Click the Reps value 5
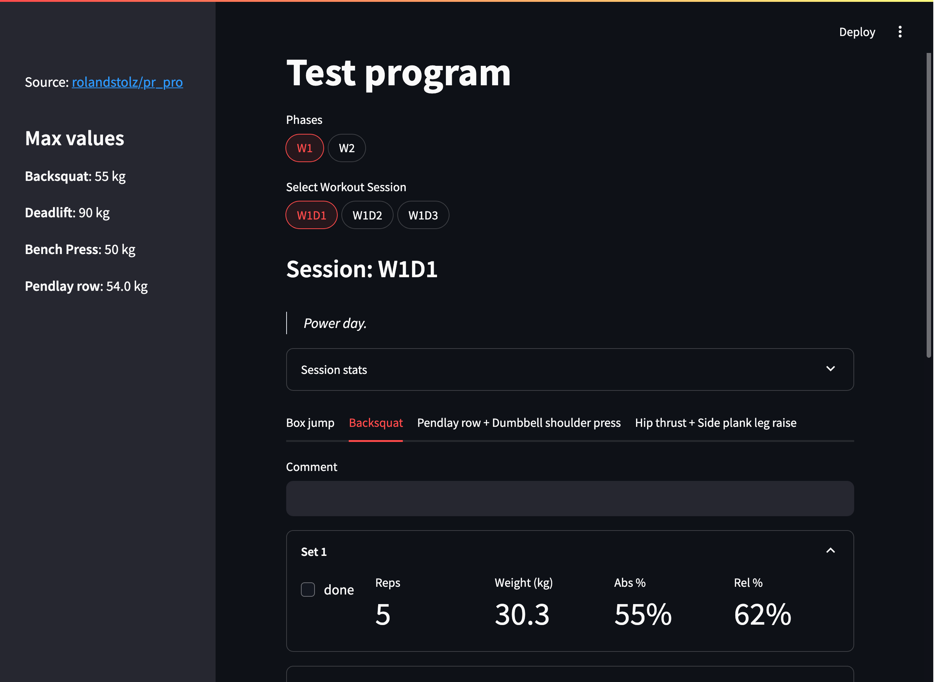 coord(383,614)
